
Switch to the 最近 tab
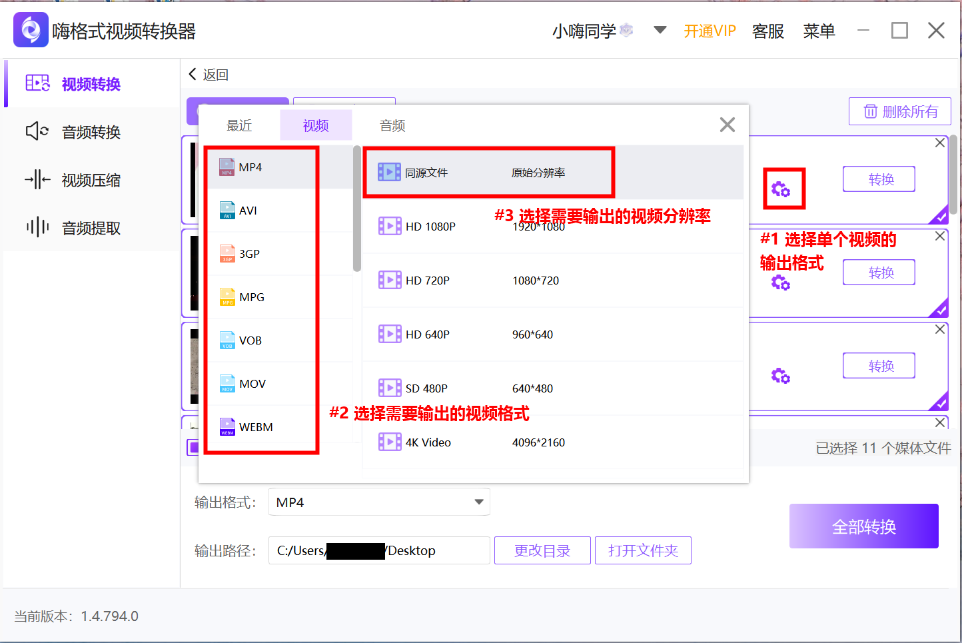239,126
